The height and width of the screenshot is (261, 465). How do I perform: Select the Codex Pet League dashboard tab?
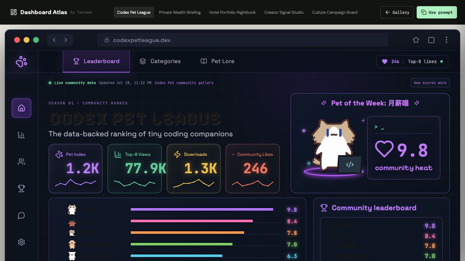tap(134, 12)
